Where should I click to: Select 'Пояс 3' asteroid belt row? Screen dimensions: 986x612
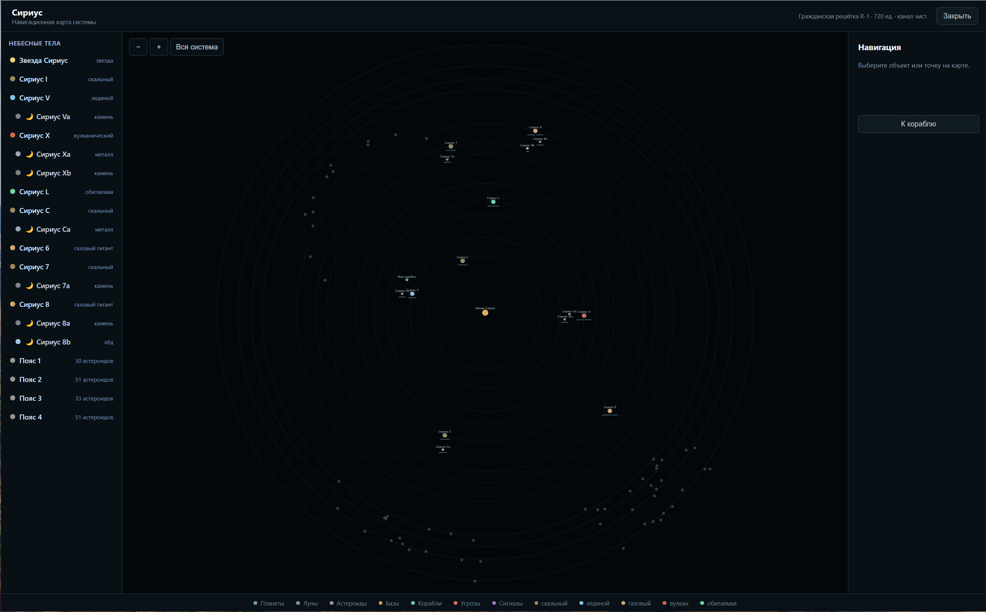tap(61, 398)
